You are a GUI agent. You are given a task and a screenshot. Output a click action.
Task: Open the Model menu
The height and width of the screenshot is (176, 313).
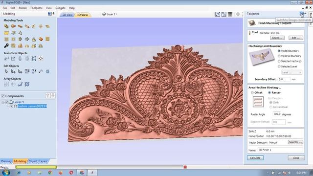pyautogui.click(x=22, y=8)
